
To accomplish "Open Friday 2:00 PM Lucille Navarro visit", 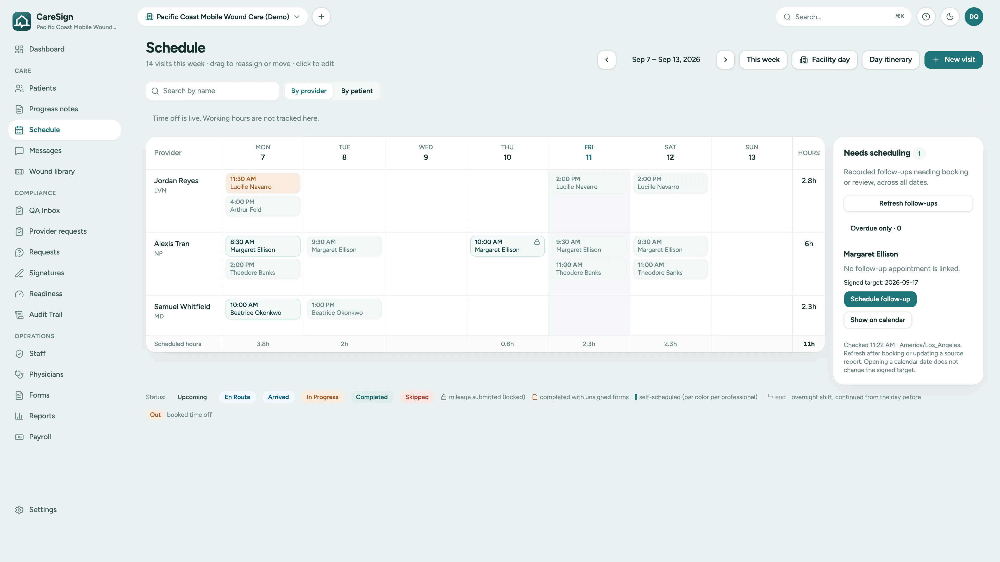I will 589,183.
